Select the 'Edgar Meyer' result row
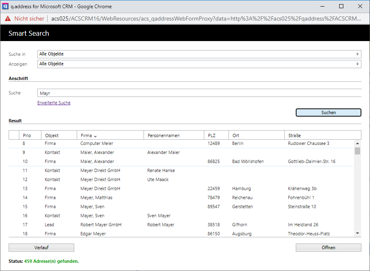This screenshot has height=271, width=370. click(x=181, y=234)
